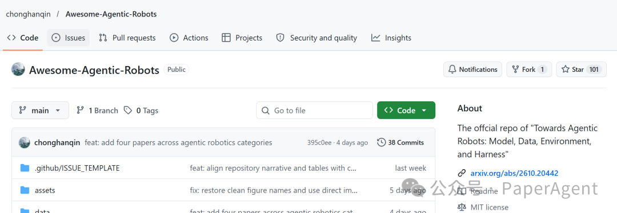Click the folder icon for .github/ISSUE_TEMPLATE
This screenshot has height=213, width=617.
[25, 168]
